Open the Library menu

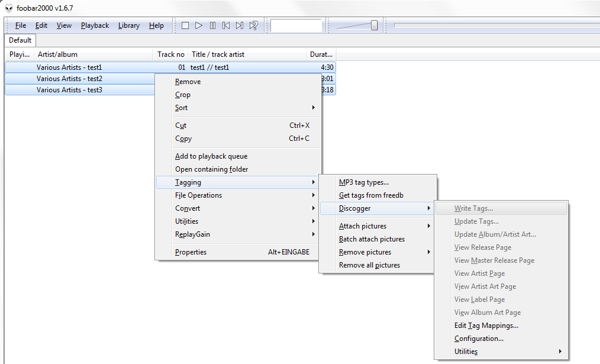[x=128, y=25]
